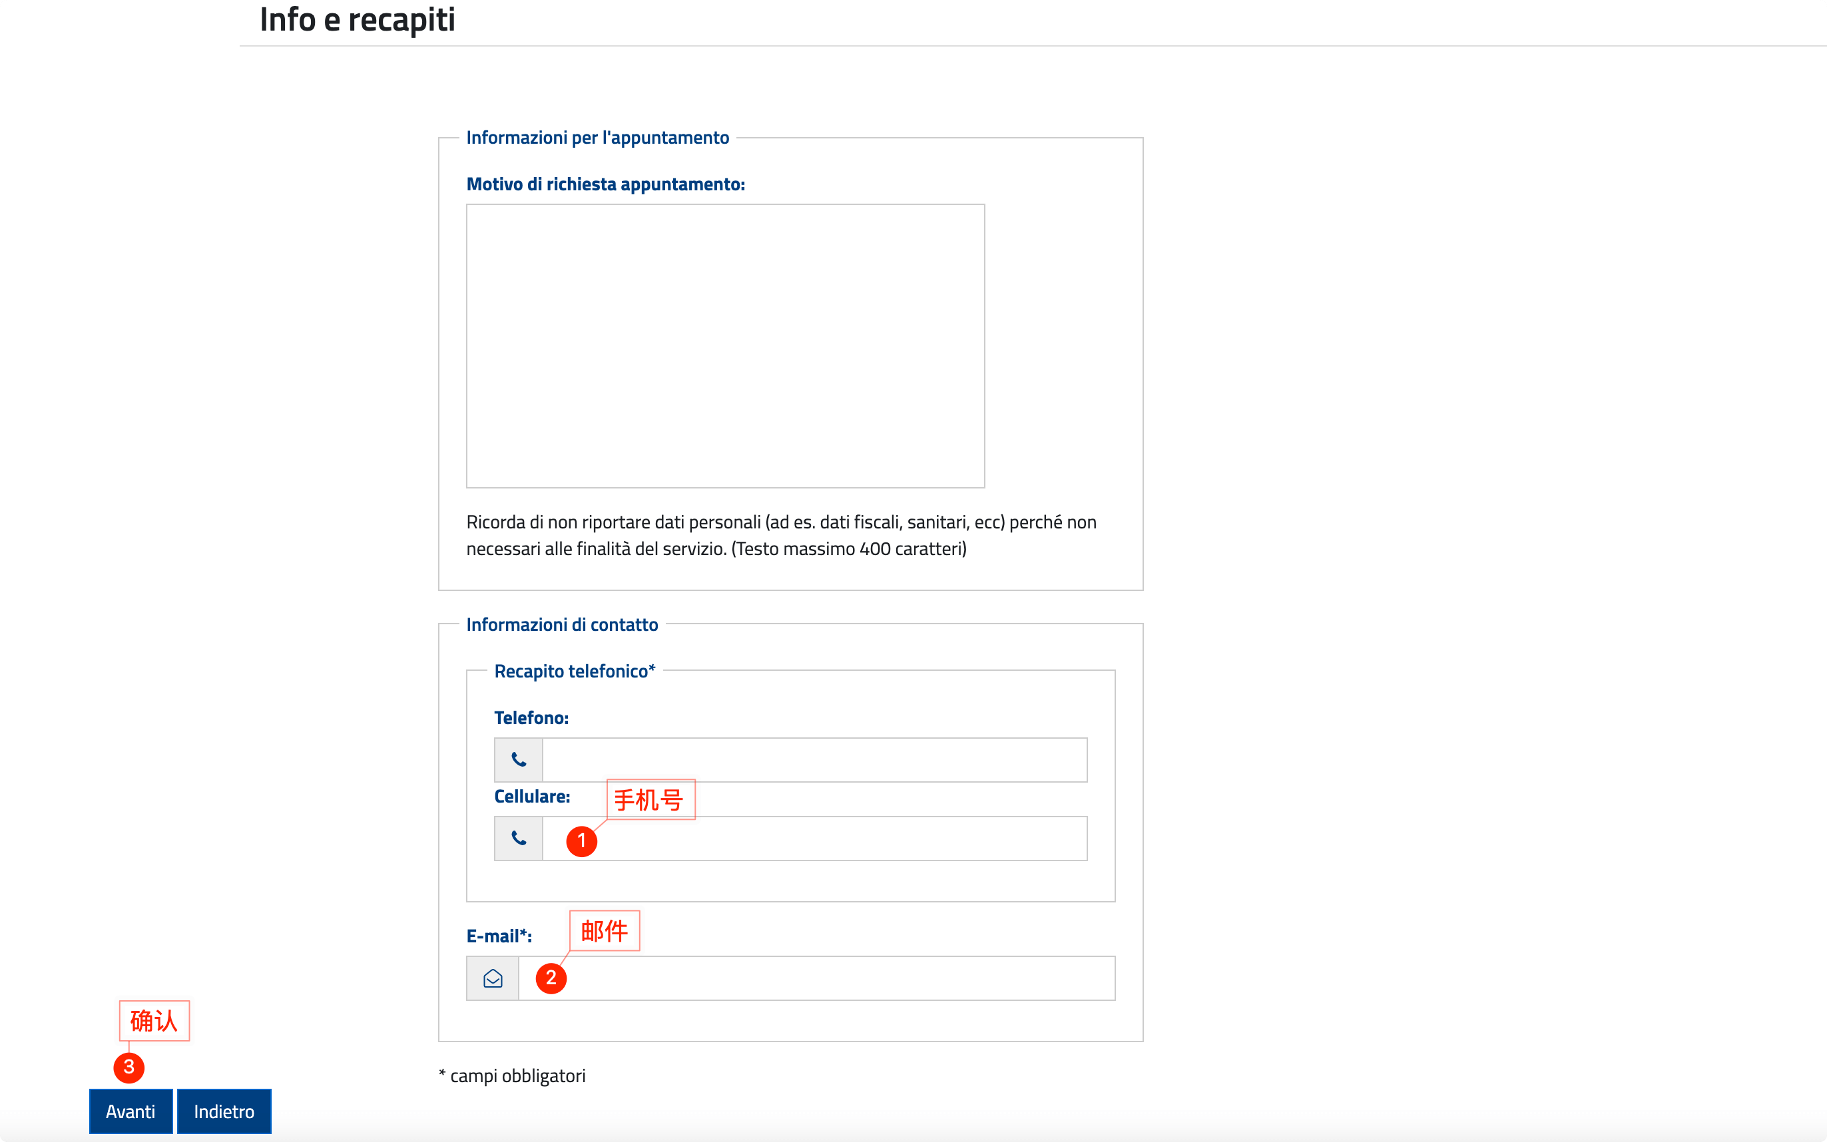Screen dimensions: 1827x1142
Task: Click into the Cellulare input field
Action: (814, 839)
